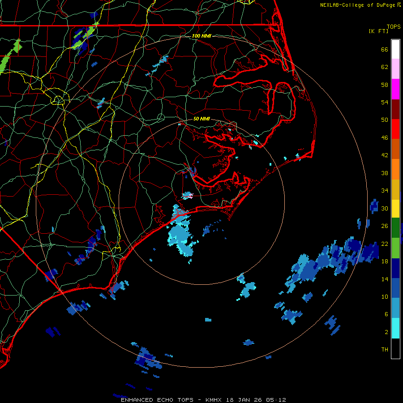
Task: Click the dark red 54 kft swatch
Action: (x=395, y=109)
